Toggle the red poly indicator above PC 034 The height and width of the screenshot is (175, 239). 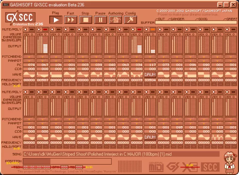tap(139, 29)
